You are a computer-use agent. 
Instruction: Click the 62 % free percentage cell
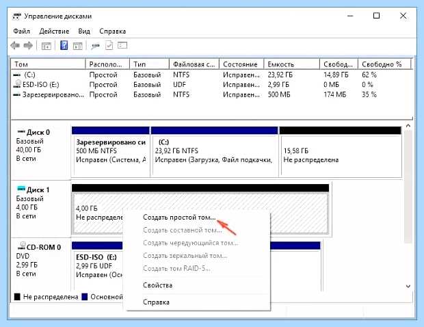369,75
